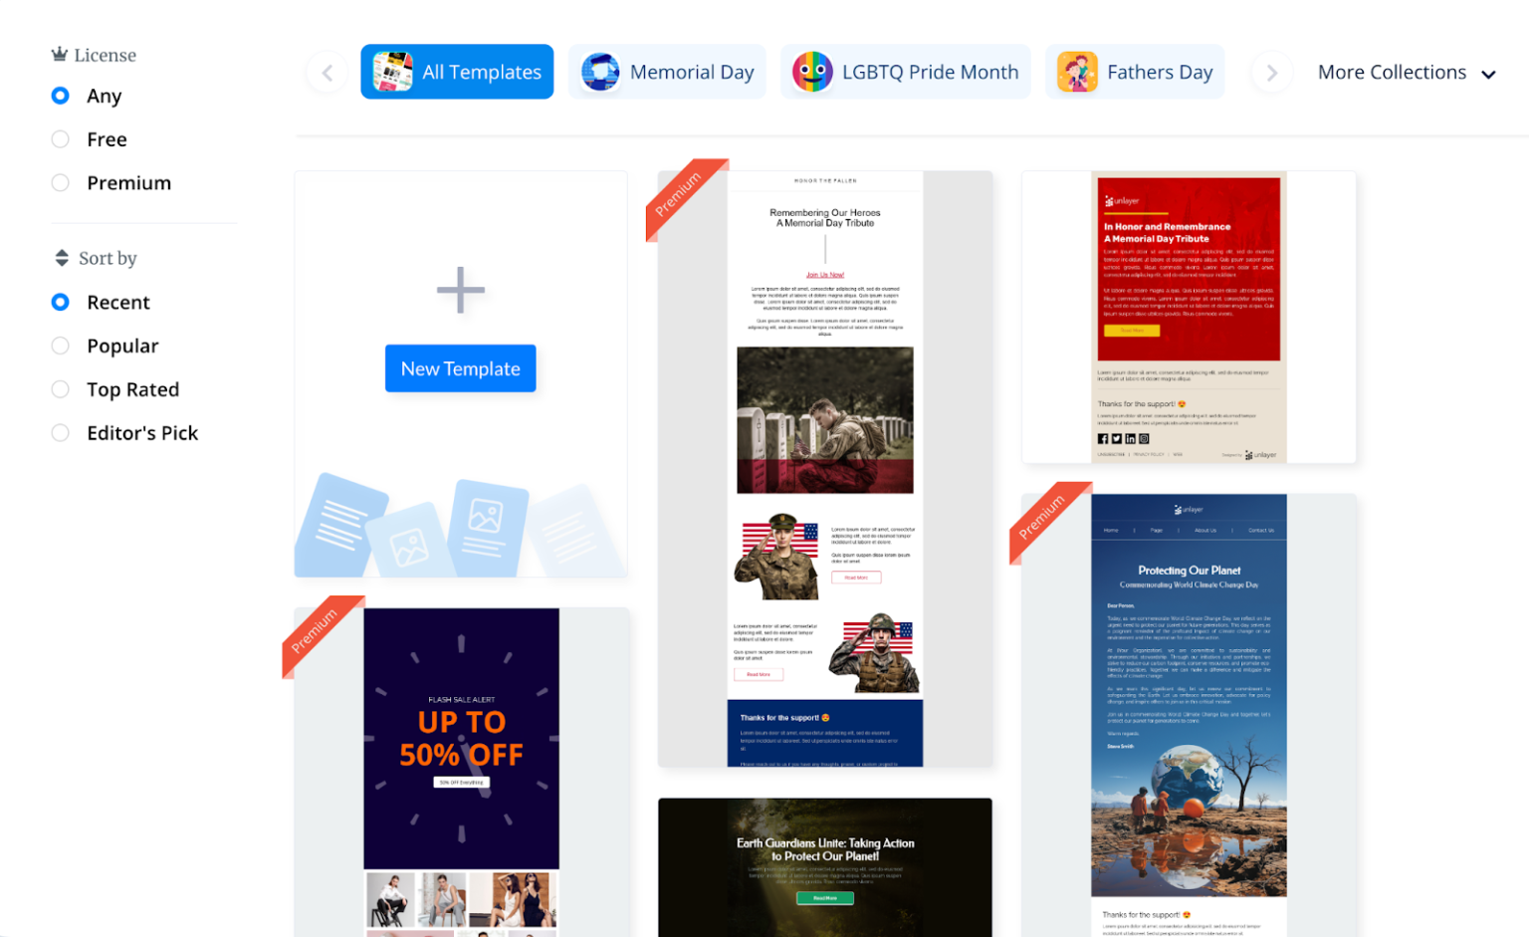
Task: Sort by Editor's Pick
Action: point(60,432)
